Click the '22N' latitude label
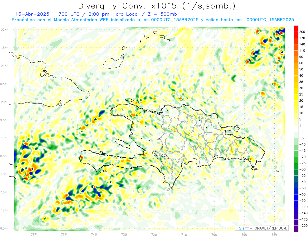This screenshot has width=308, height=238. coord(4,30)
